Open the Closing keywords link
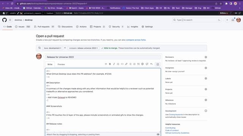The image size is (243, 136). click(x=176, y=114)
